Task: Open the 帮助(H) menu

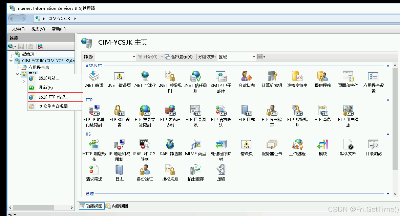Action: coord(58,29)
